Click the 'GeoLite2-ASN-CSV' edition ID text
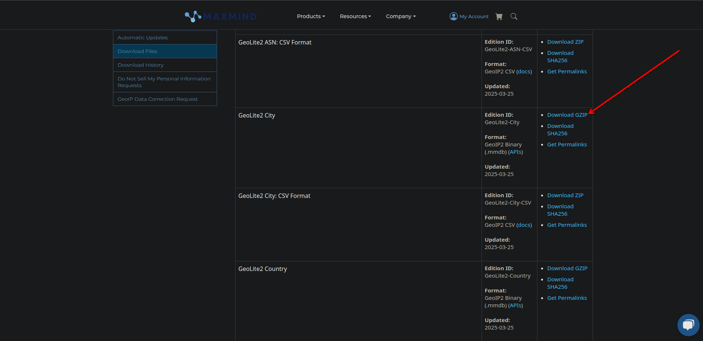Screen dimensions: 703x341 click(x=508, y=49)
